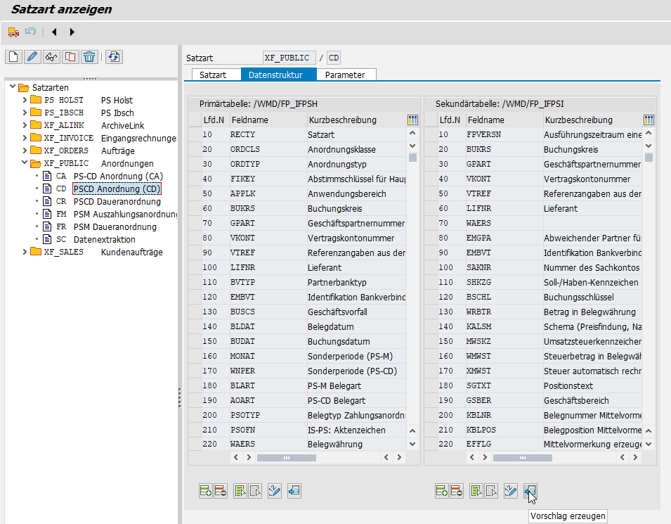This screenshot has width=671, height=524.
Task: Expand the PS_HOLST folder
Action: click(x=25, y=100)
